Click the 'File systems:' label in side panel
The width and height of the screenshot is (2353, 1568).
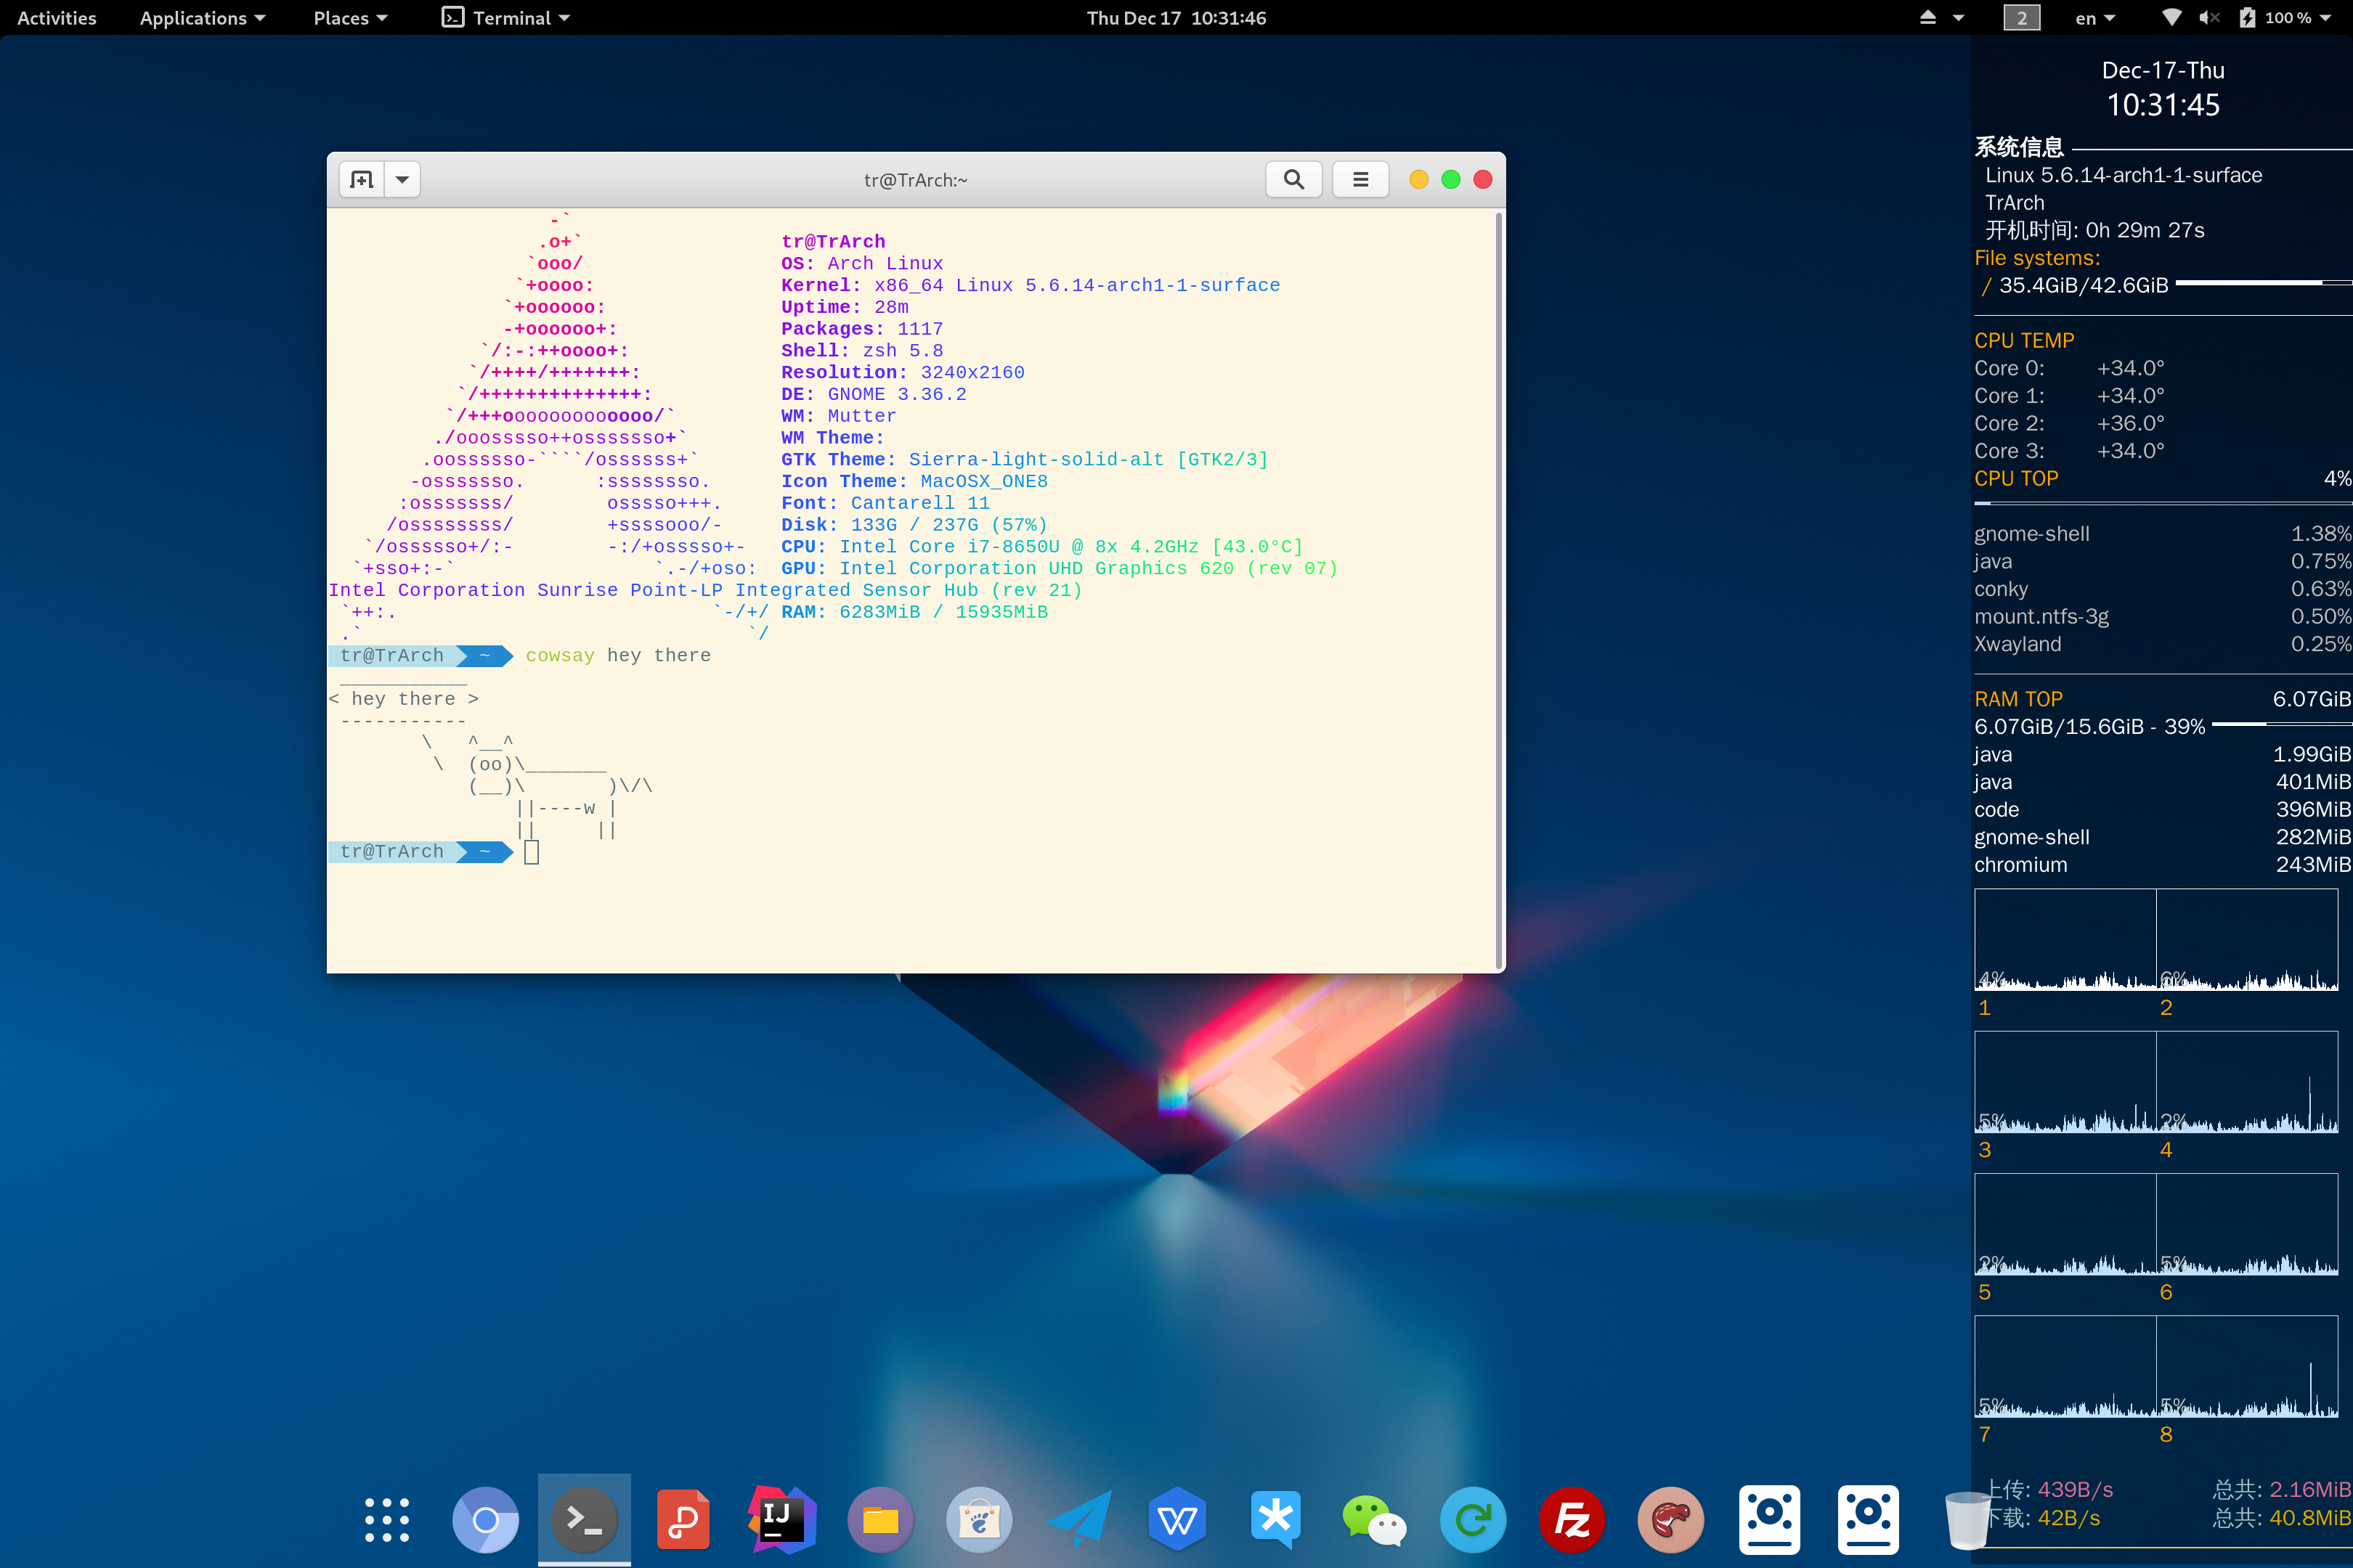[2037, 259]
